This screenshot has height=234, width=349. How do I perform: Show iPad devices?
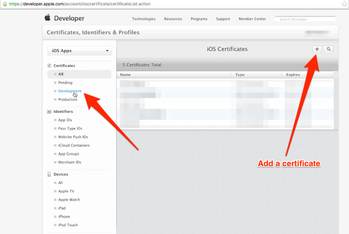pos(62,209)
